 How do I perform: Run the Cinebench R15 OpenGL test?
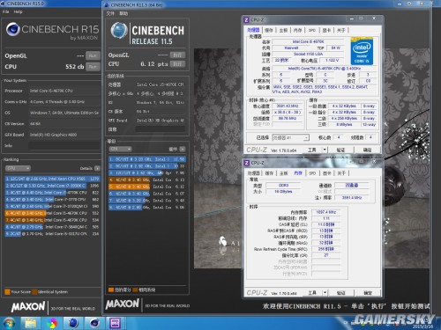[x=93, y=55]
